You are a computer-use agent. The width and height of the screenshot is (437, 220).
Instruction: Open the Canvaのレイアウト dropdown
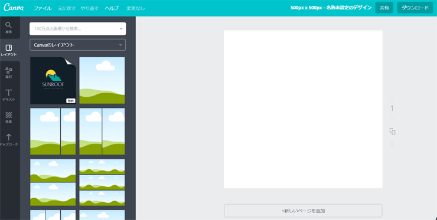[x=78, y=45]
